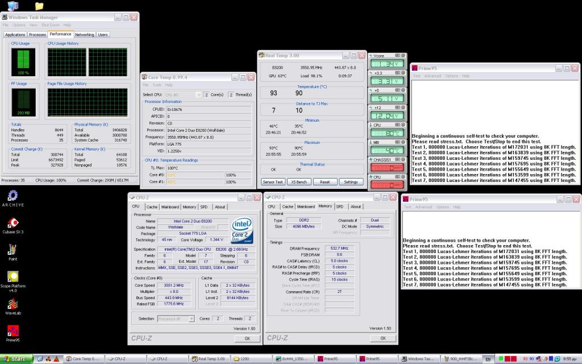Switch to Windows Task Manager taskbar button
Viewport: 582px width, 364px height.
pyautogui.click(x=418, y=359)
